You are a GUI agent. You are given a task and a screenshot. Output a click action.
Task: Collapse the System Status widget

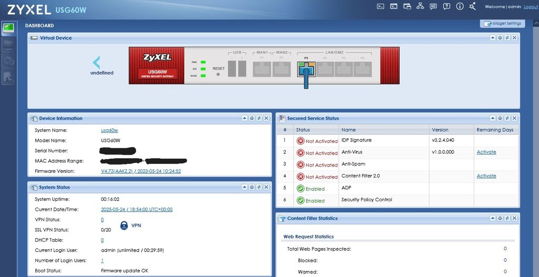[x=244, y=187]
